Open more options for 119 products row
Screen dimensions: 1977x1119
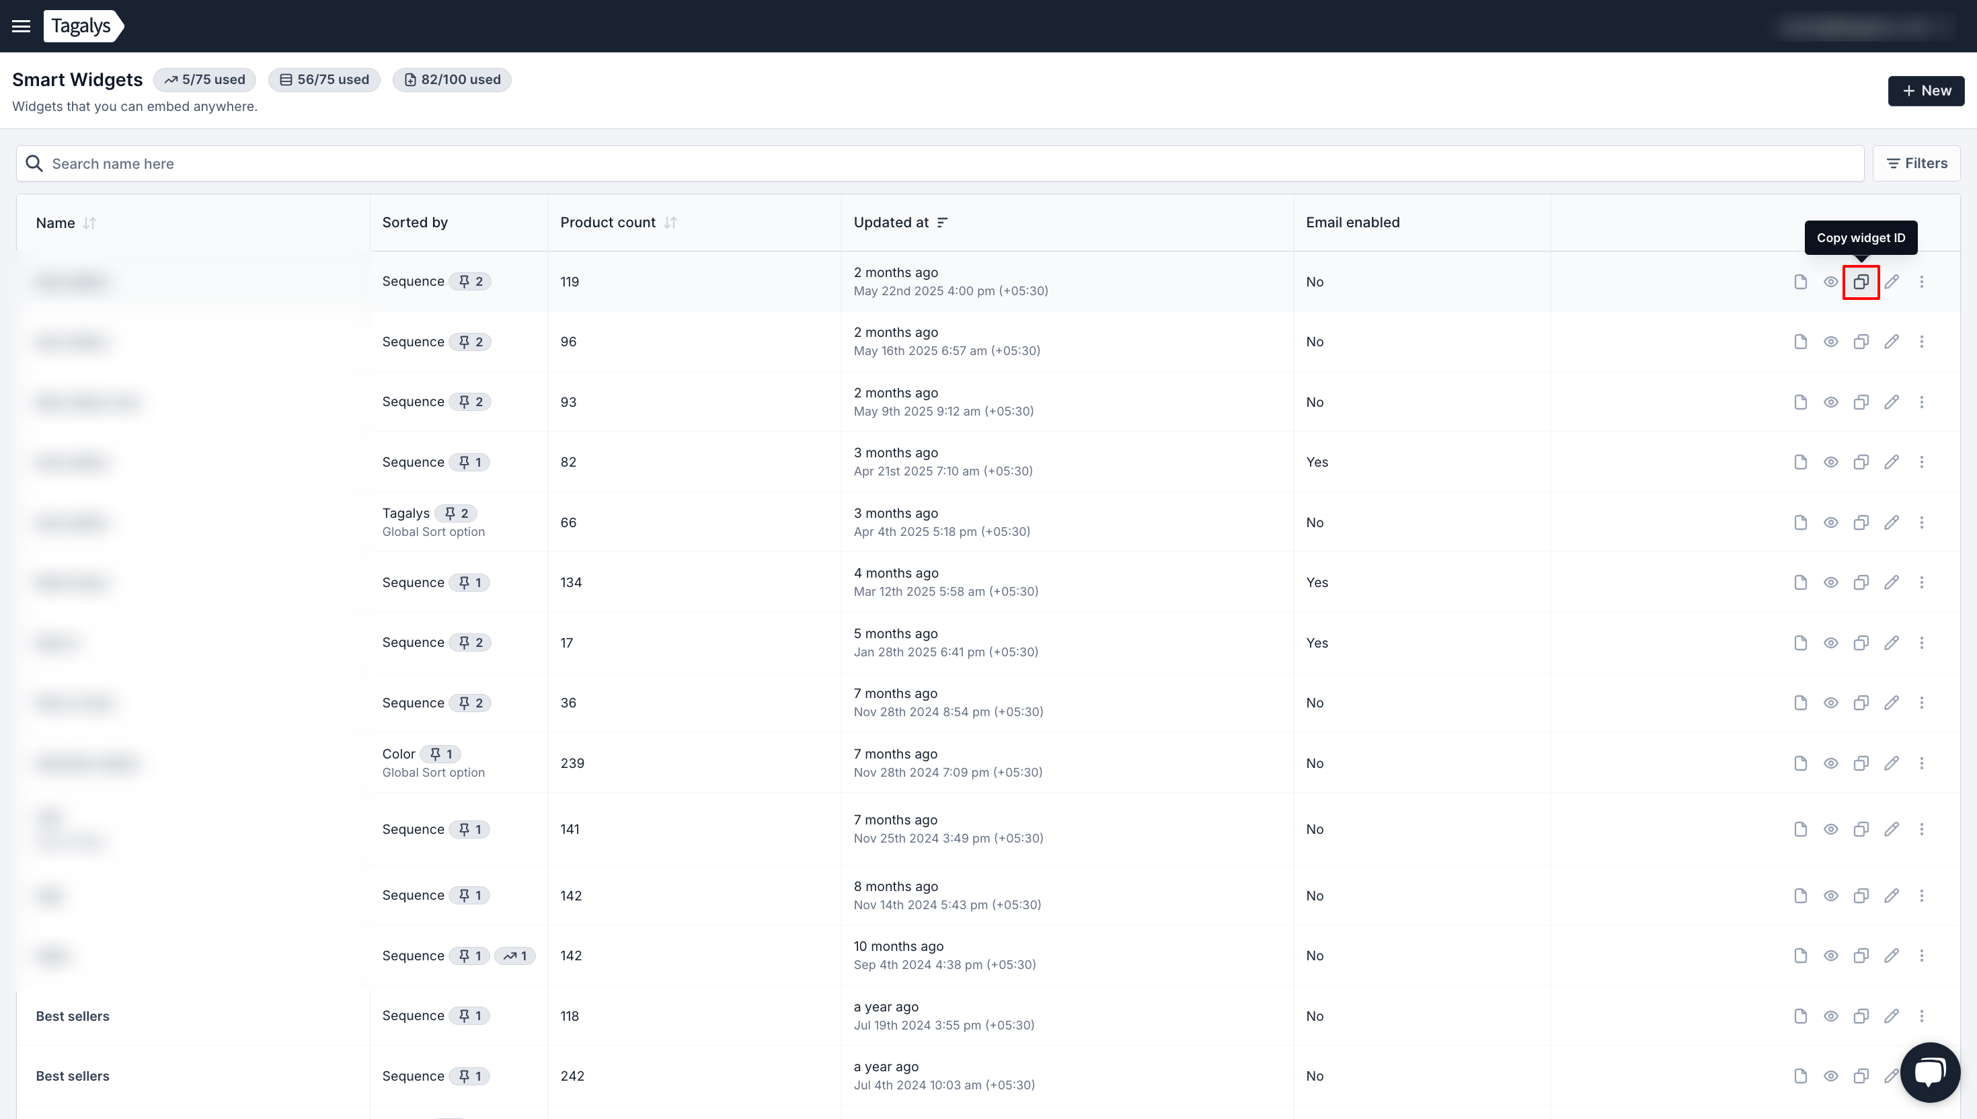pos(1922,281)
